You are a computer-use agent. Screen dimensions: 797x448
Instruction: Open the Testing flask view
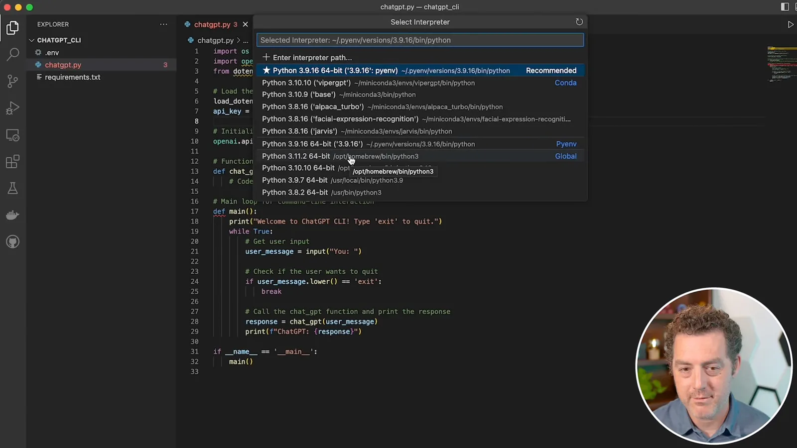click(x=13, y=188)
